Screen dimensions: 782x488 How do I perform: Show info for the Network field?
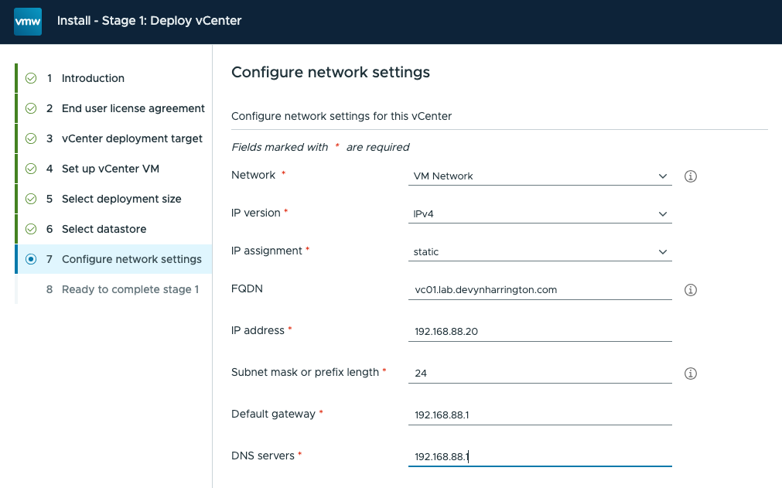tap(690, 176)
